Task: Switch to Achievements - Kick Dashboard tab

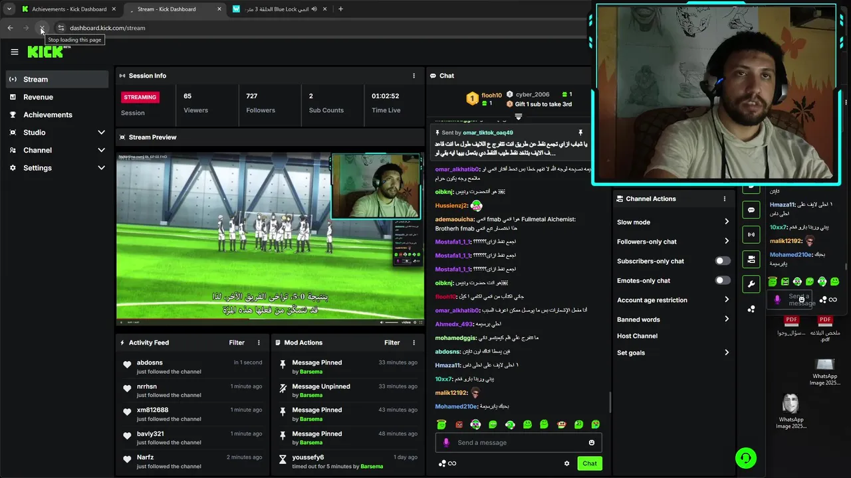Action: click(69, 9)
